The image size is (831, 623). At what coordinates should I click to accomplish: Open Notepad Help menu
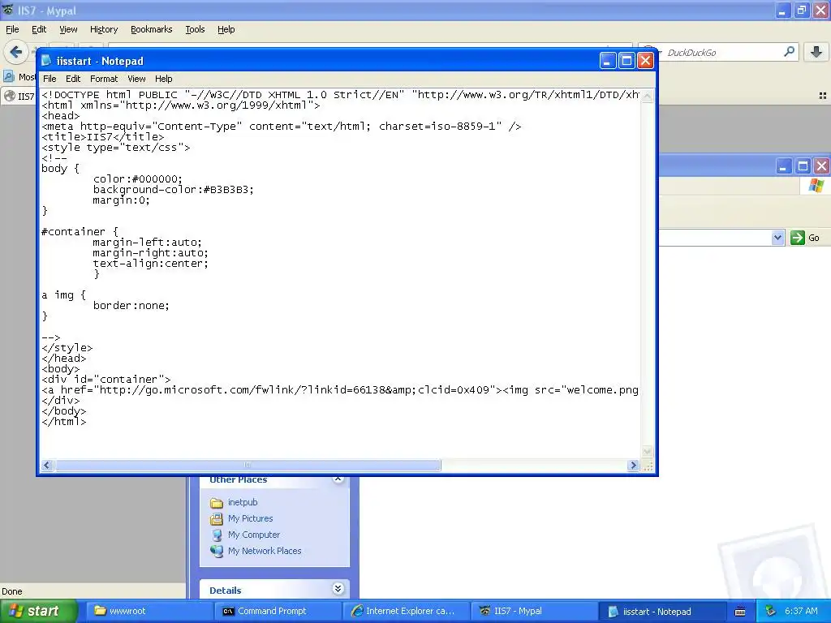tap(164, 79)
